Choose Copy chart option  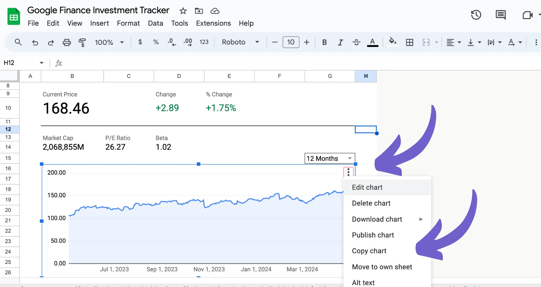pos(387,251)
